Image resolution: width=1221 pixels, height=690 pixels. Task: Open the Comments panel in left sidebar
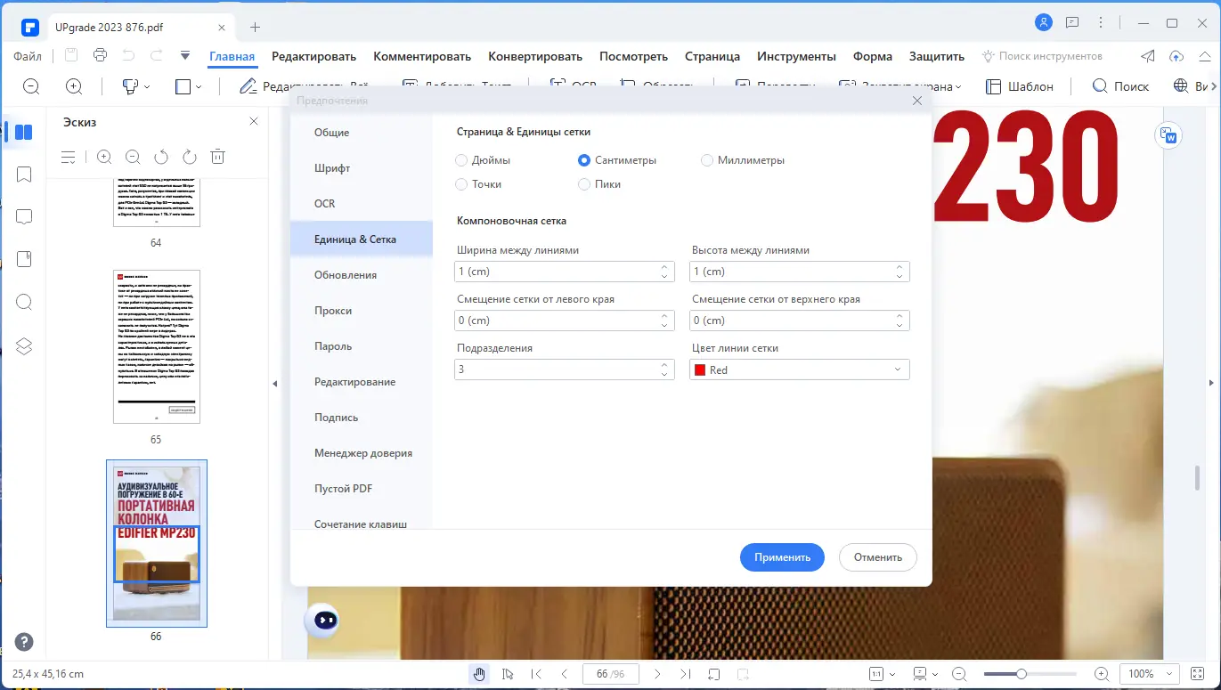[23, 216]
